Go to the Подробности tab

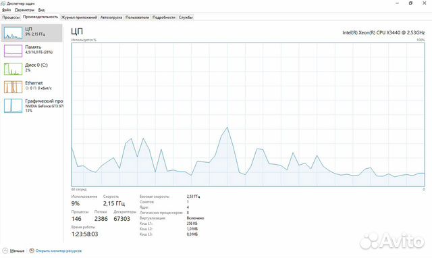(163, 18)
